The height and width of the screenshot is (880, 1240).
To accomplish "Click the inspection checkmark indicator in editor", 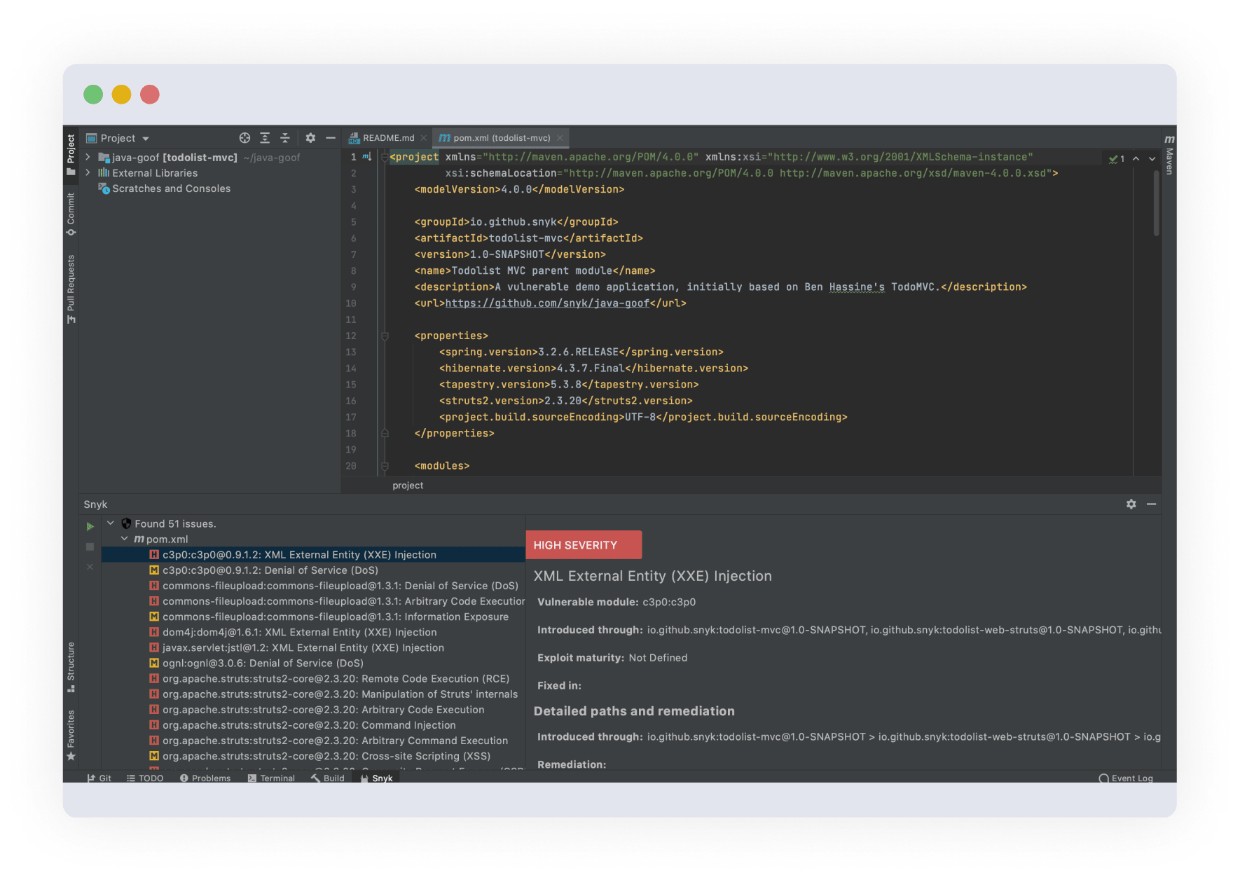I will pos(1117,159).
